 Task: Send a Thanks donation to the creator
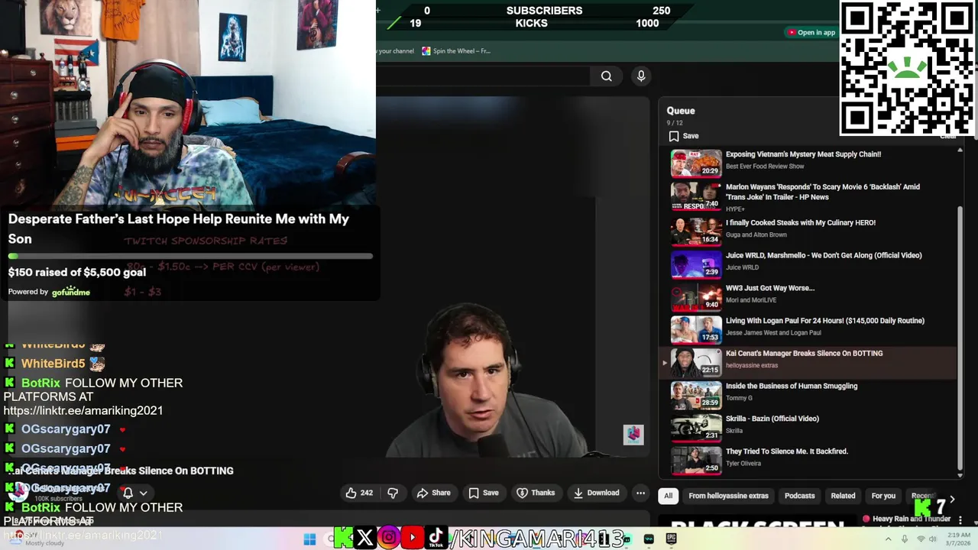tap(536, 493)
